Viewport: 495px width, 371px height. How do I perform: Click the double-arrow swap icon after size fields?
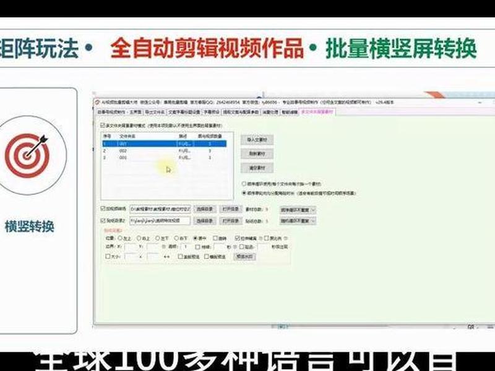(166, 257)
